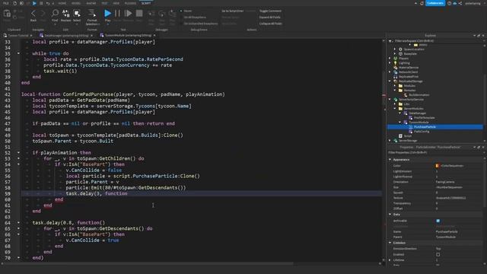487x274 pixels.
Task: Switch to the TEST ribbon tab
Action: click(105, 3)
